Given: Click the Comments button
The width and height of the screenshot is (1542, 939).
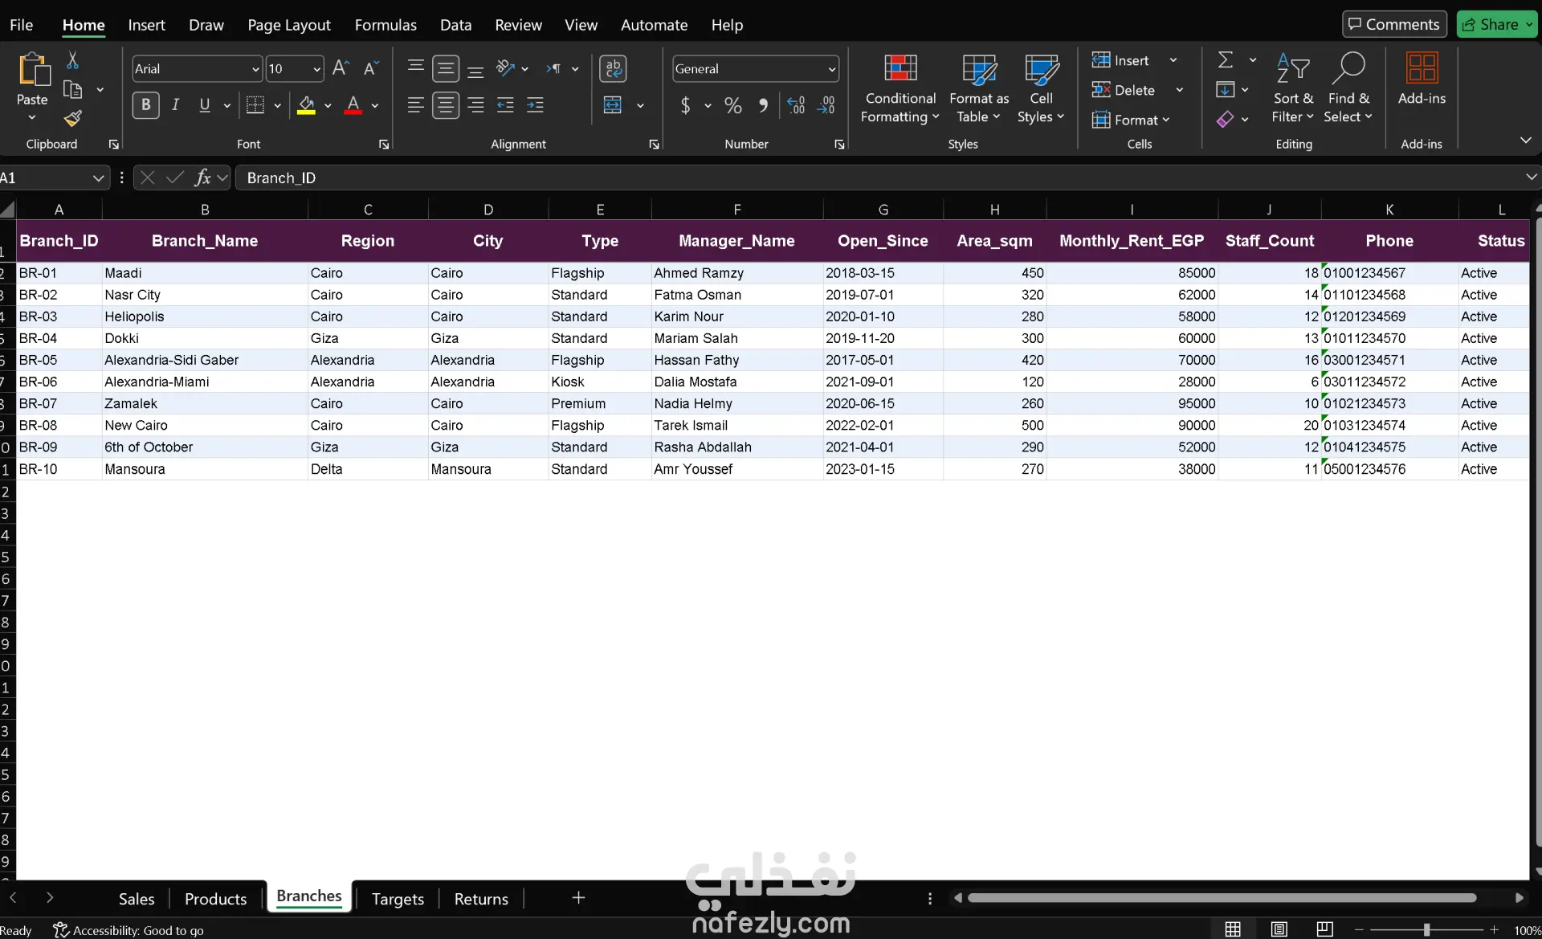Looking at the screenshot, I should tap(1394, 24).
